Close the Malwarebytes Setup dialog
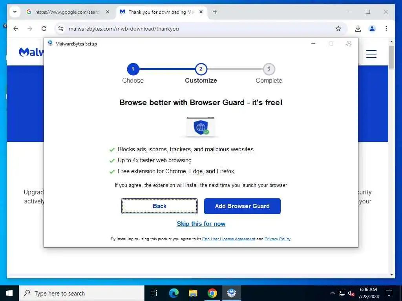 click(x=349, y=44)
